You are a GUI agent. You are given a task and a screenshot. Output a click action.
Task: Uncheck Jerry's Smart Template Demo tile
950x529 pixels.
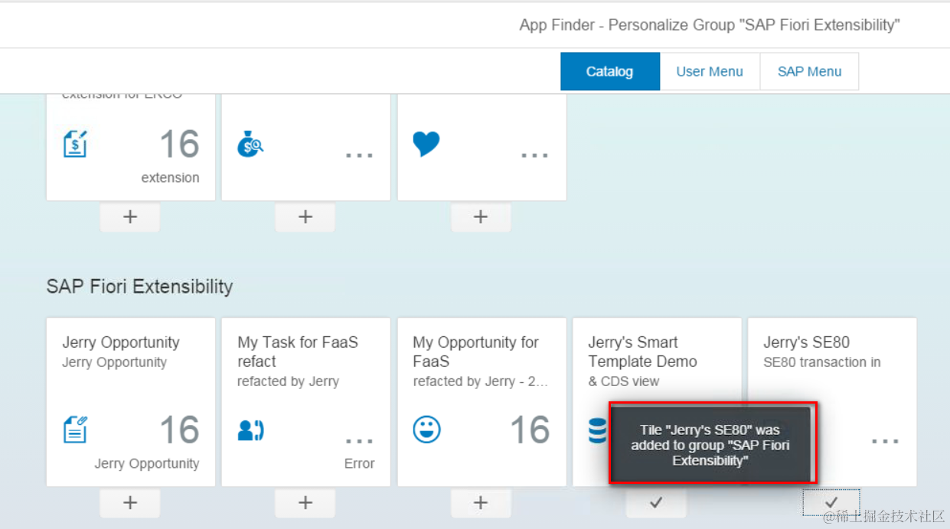[656, 503]
